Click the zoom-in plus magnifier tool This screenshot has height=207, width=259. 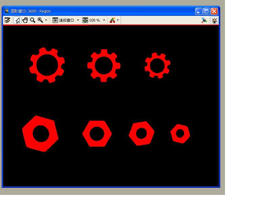[40, 20]
